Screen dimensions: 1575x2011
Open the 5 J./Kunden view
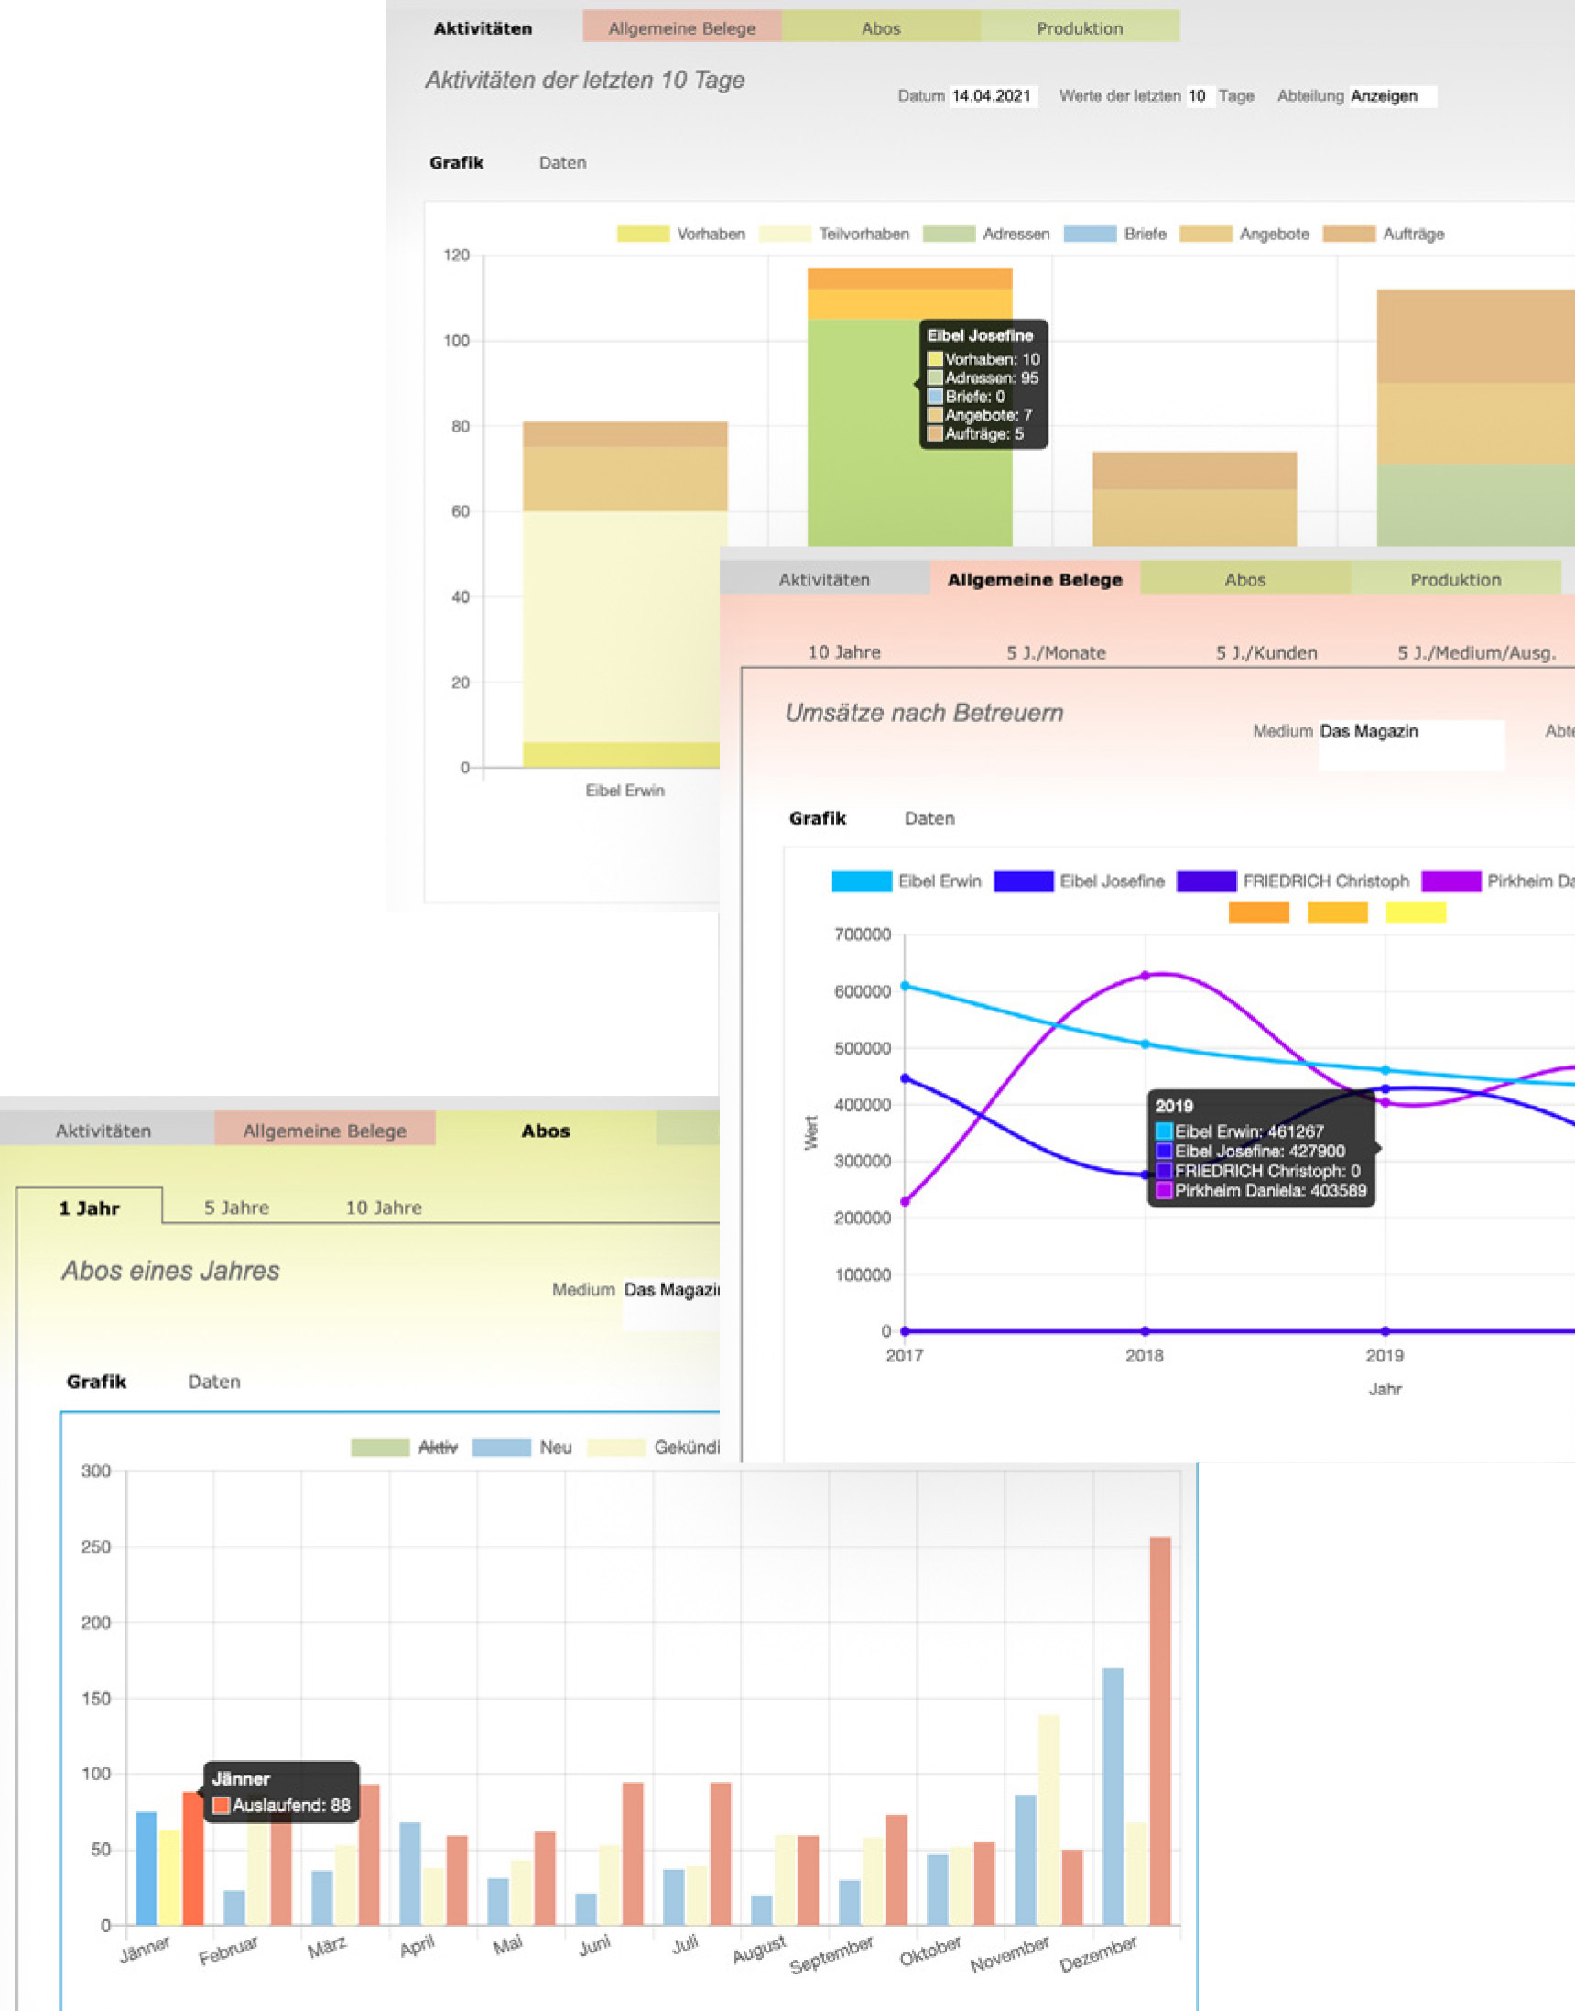click(x=1266, y=652)
